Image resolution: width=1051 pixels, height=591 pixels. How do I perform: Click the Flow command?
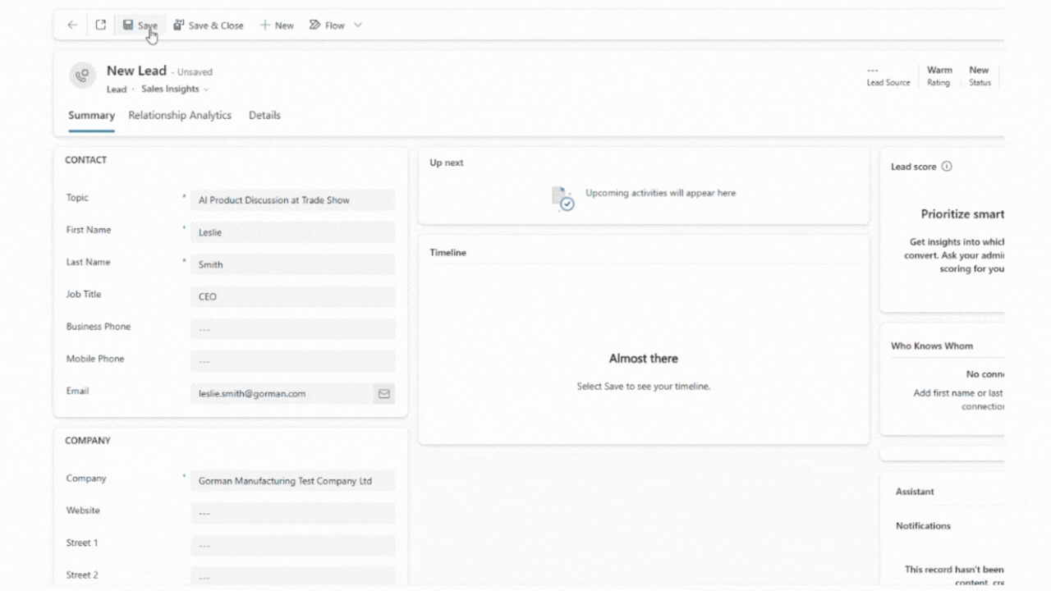[327, 25]
